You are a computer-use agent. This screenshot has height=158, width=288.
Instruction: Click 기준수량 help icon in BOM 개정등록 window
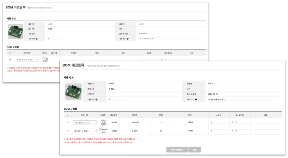click(x=96, y=99)
